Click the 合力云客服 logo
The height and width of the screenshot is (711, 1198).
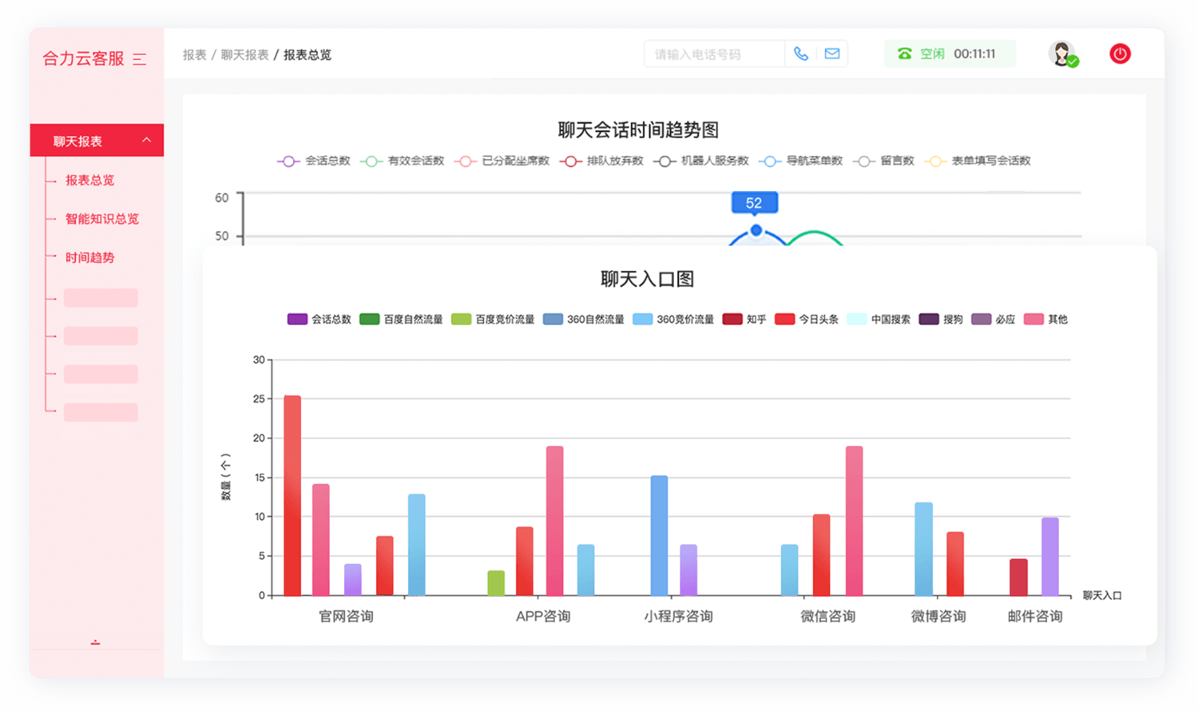(83, 59)
